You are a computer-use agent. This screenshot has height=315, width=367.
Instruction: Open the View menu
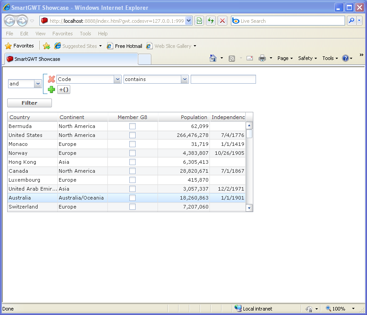[x=40, y=34]
